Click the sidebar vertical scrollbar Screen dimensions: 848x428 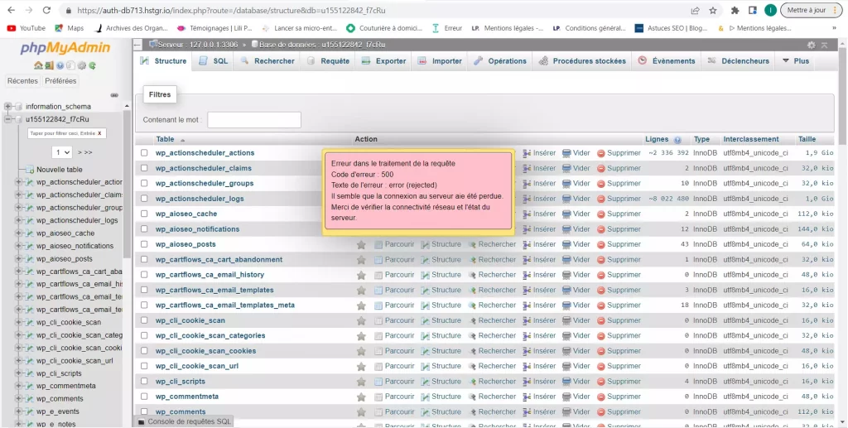pyautogui.click(x=127, y=184)
